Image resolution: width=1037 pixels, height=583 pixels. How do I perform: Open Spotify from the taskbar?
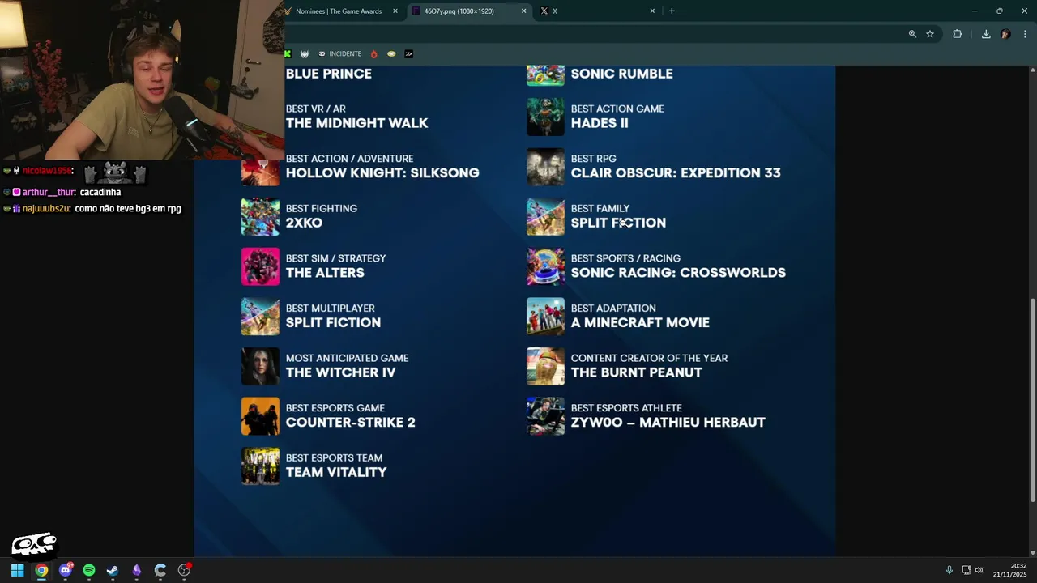(89, 570)
